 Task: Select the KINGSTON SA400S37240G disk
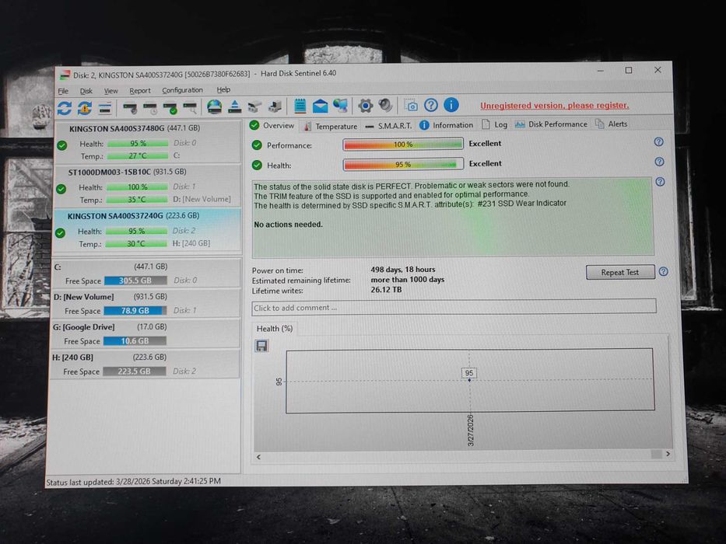pyautogui.click(x=146, y=230)
